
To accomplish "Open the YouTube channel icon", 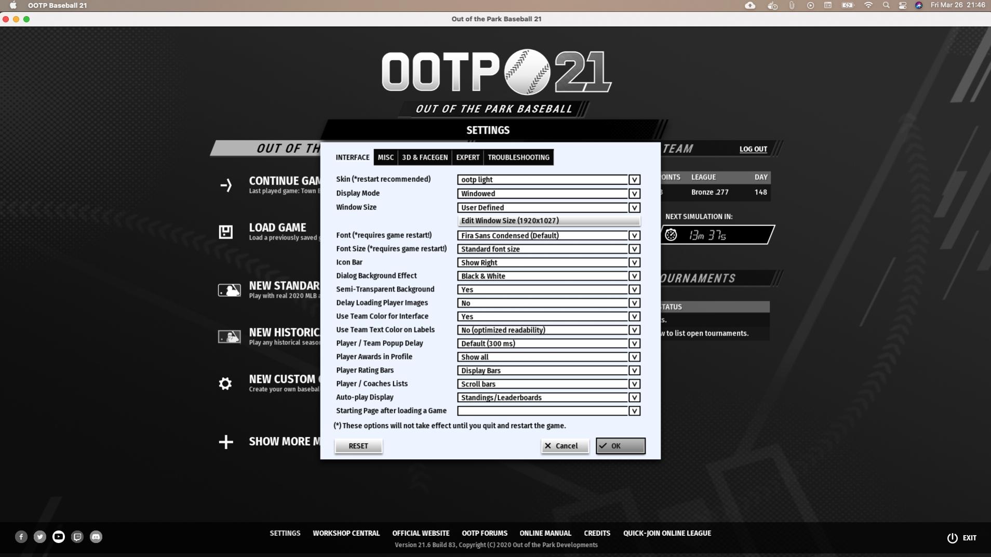I will click(59, 537).
